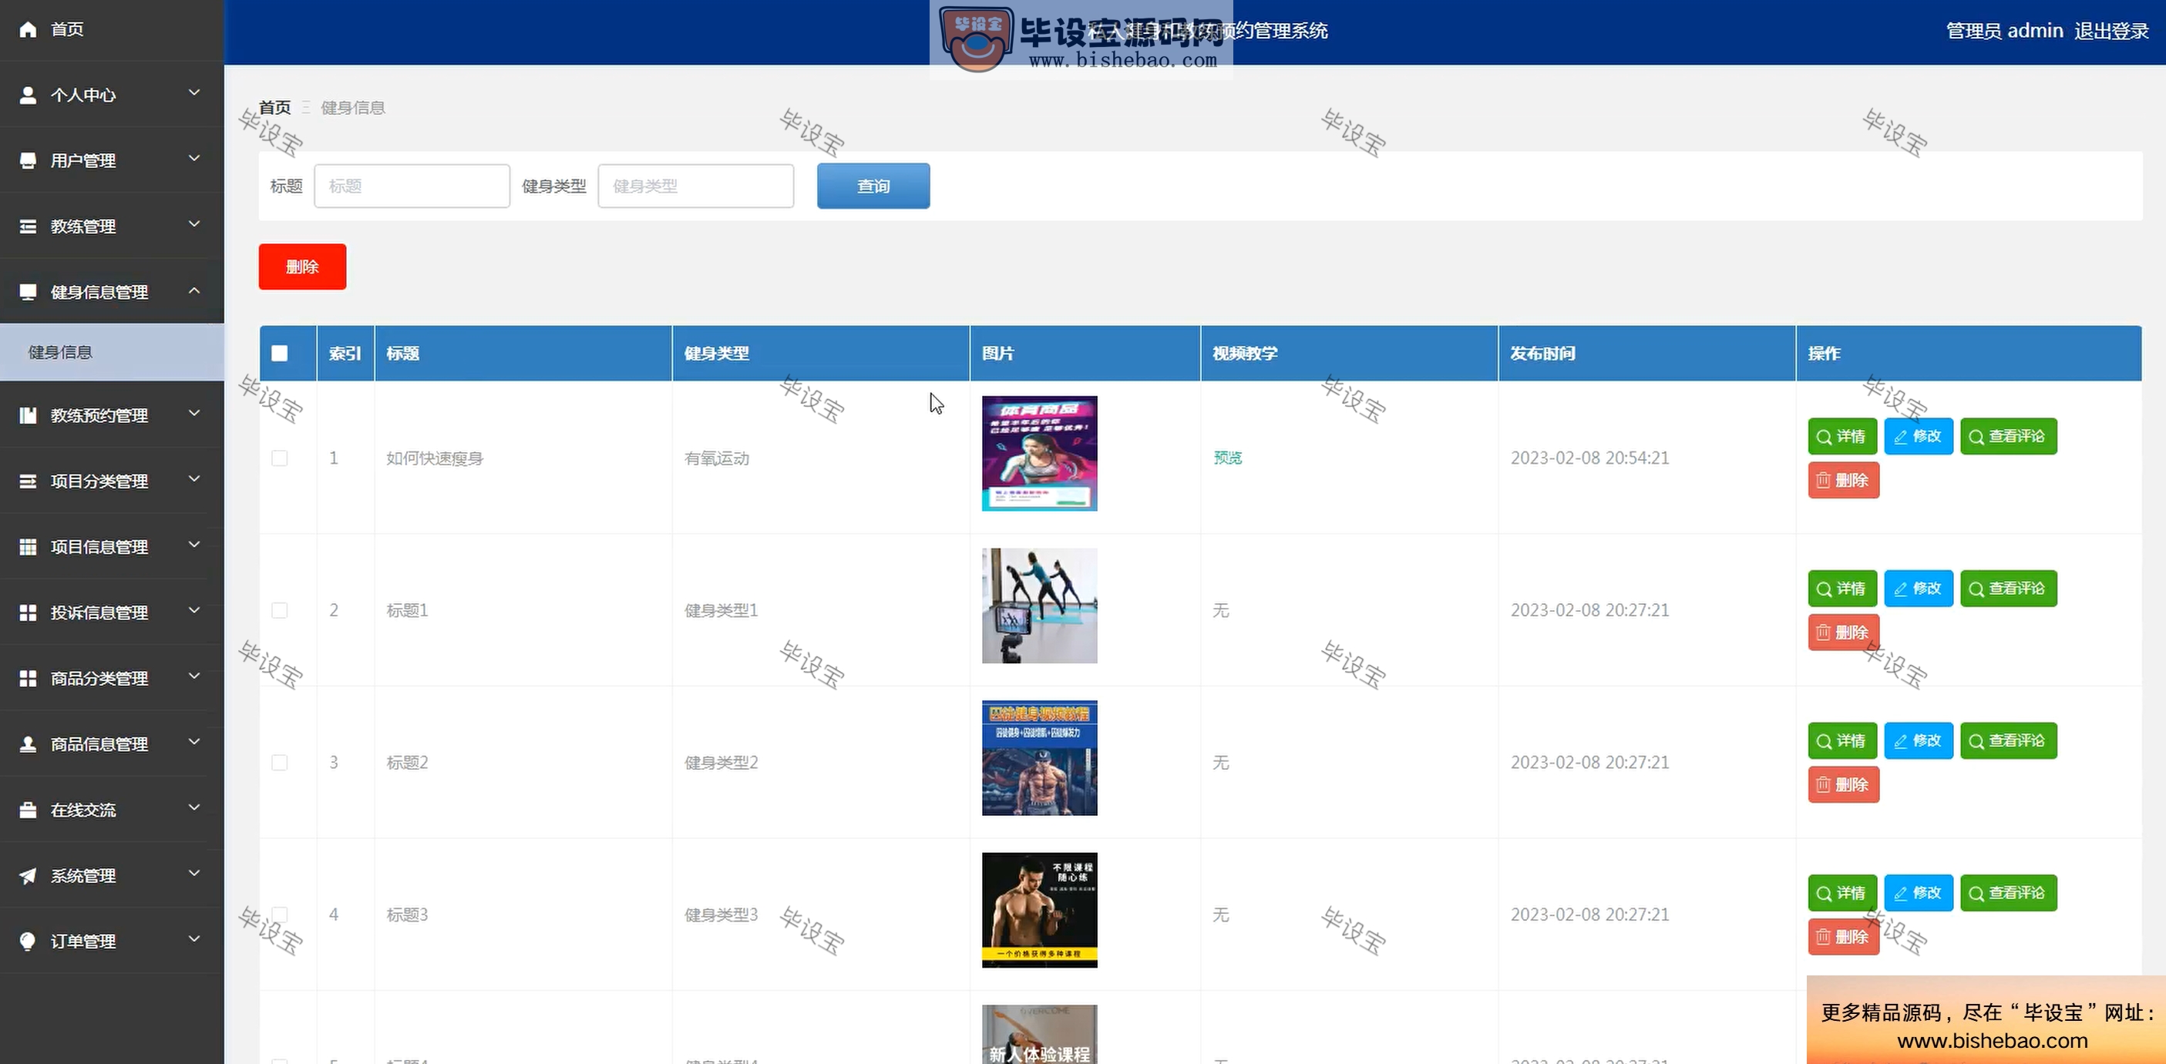Open the yoga thumbnail of row 标题1

(x=1039, y=605)
